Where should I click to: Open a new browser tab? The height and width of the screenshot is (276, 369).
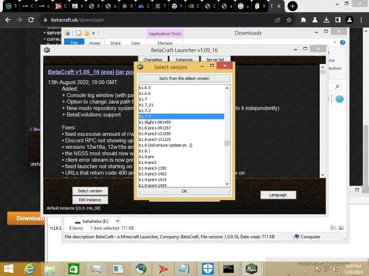[x=293, y=6]
